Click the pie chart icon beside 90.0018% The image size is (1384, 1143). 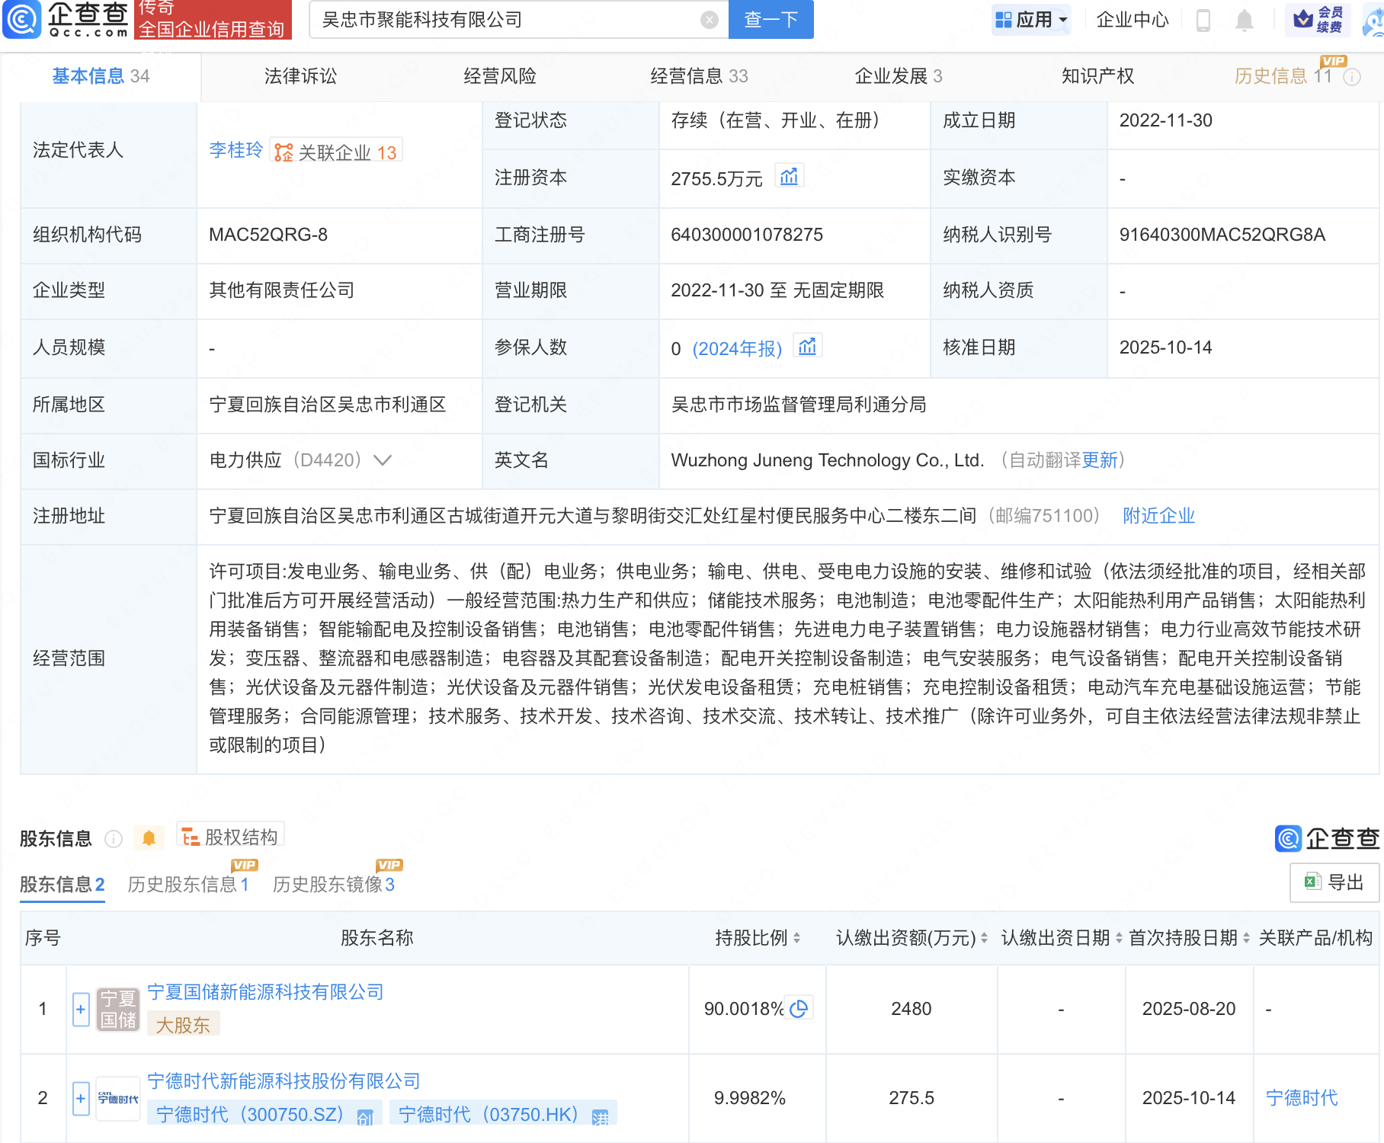(x=799, y=1008)
